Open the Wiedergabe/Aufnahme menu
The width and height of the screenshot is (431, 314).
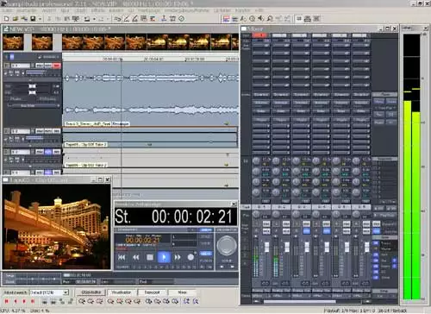[187, 10]
